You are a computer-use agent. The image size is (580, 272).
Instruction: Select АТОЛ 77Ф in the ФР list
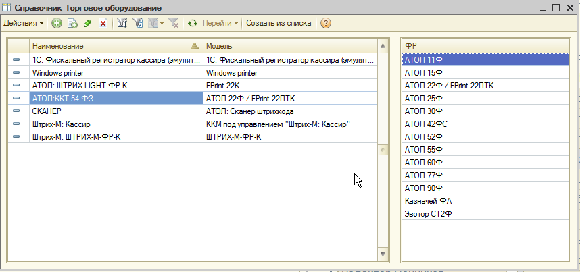[x=485, y=175]
